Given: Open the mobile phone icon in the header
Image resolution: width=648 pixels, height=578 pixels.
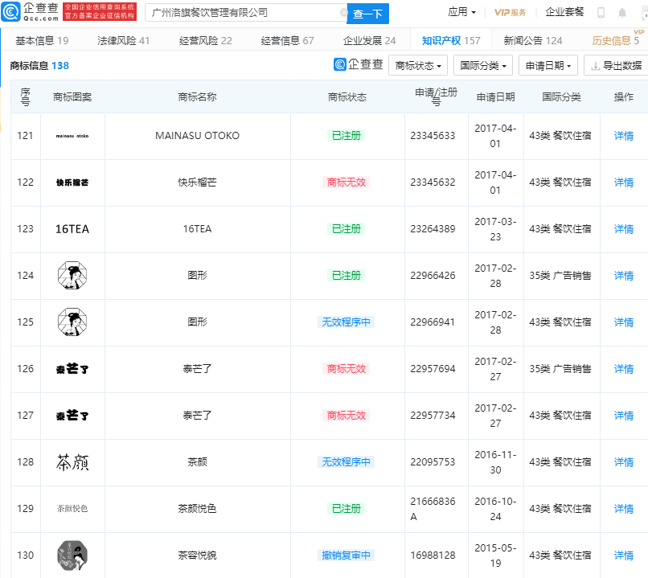Looking at the screenshot, I should [601, 13].
